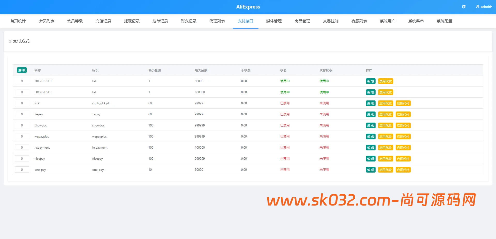This screenshot has height=239, width=496.
Task: Edit the hxpayment payment method
Action: (371, 148)
